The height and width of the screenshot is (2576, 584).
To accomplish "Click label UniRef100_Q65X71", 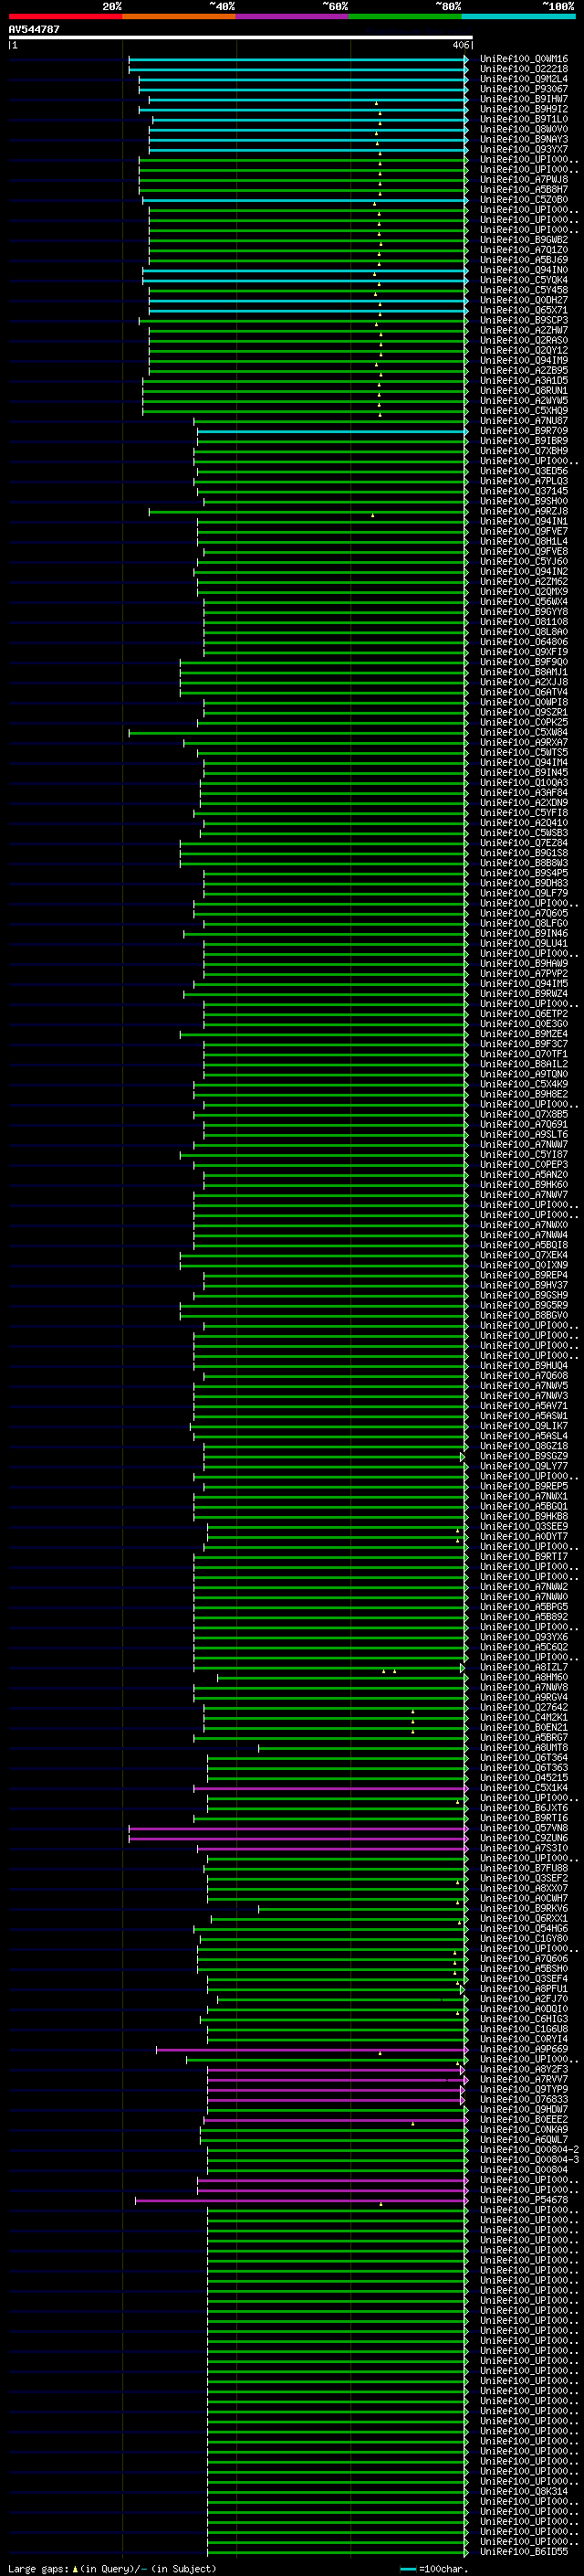I will click(524, 310).
